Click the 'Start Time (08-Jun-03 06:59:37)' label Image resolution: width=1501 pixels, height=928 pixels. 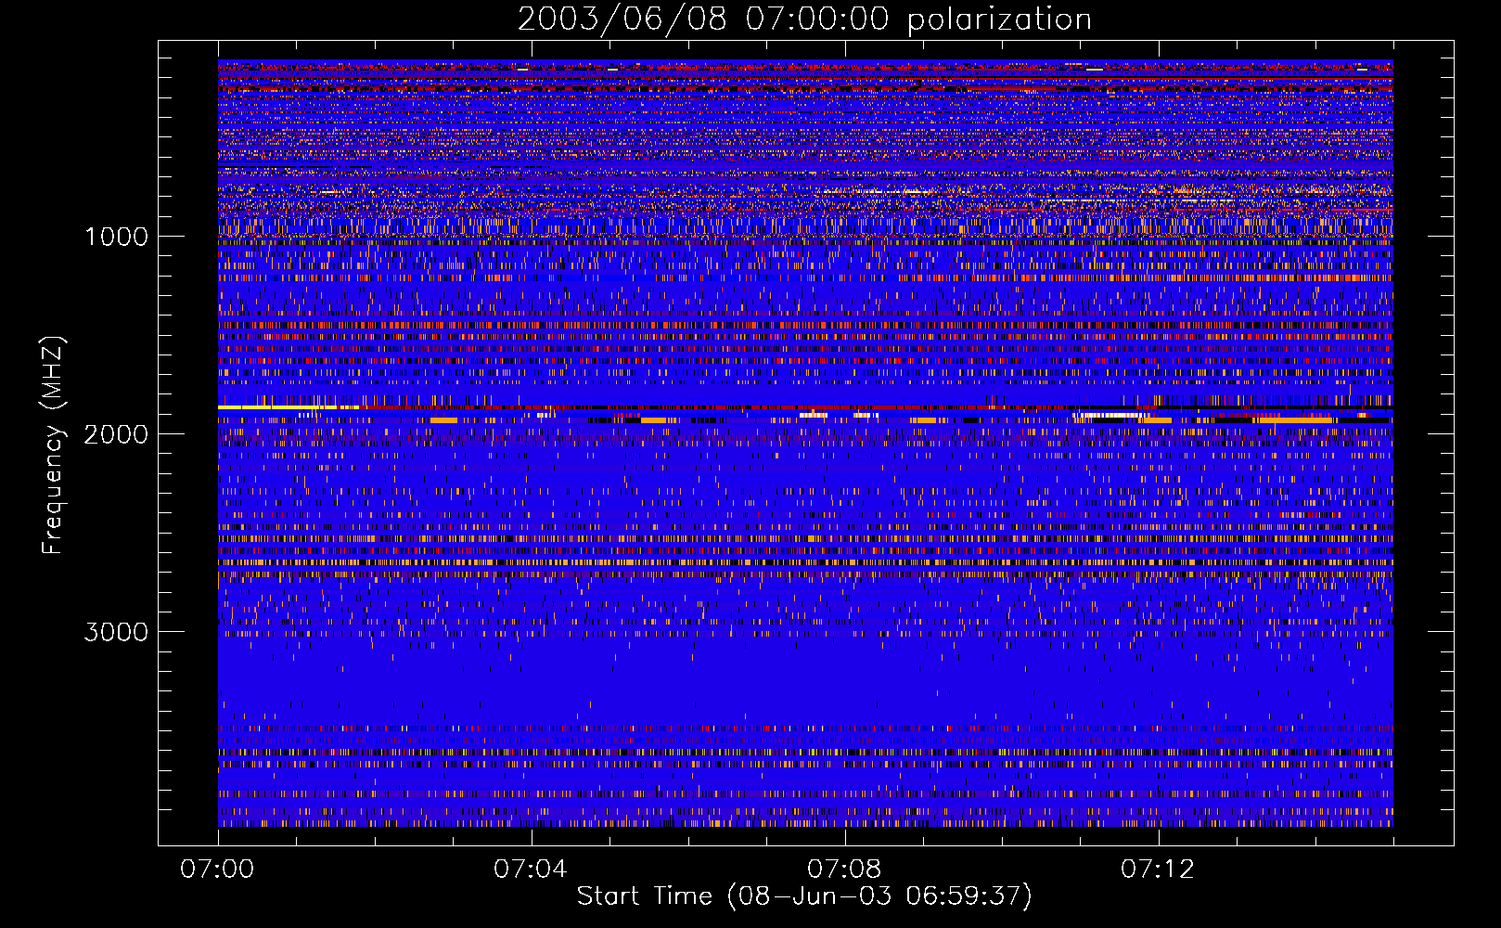[804, 896]
